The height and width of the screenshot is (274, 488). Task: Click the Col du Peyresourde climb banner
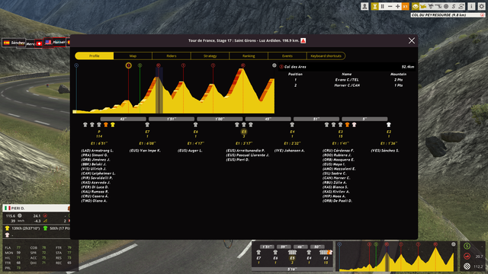[448, 15]
